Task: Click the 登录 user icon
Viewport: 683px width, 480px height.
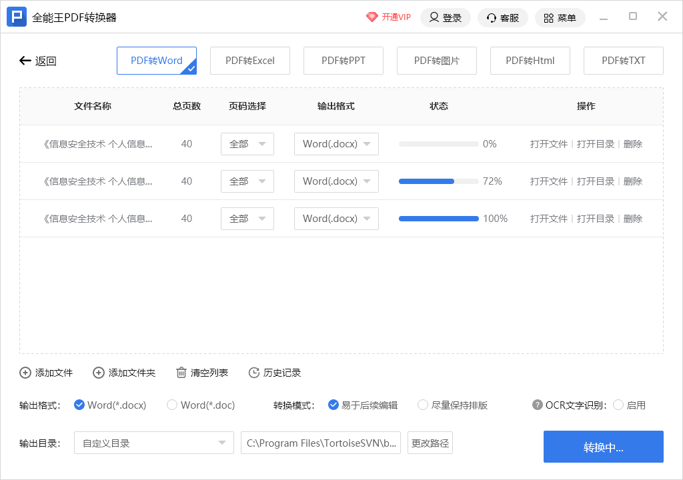Action: point(434,17)
